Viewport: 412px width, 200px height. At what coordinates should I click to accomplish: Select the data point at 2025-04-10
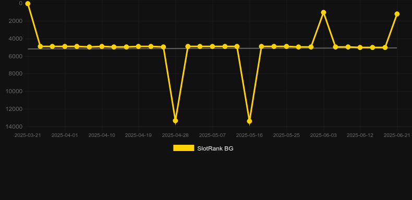102,46
